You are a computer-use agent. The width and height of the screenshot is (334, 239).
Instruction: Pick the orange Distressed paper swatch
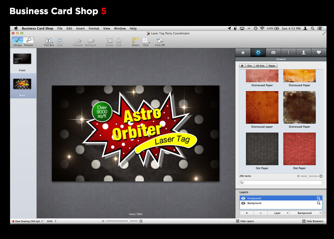point(262,107)
